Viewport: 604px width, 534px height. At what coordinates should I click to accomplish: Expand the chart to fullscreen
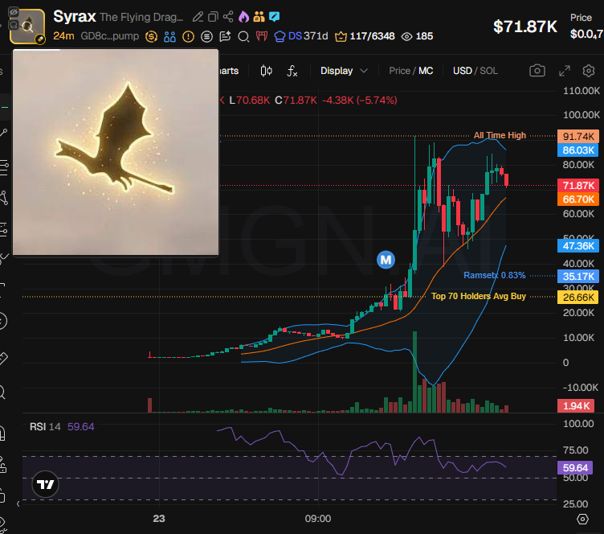tap(565, 71)
